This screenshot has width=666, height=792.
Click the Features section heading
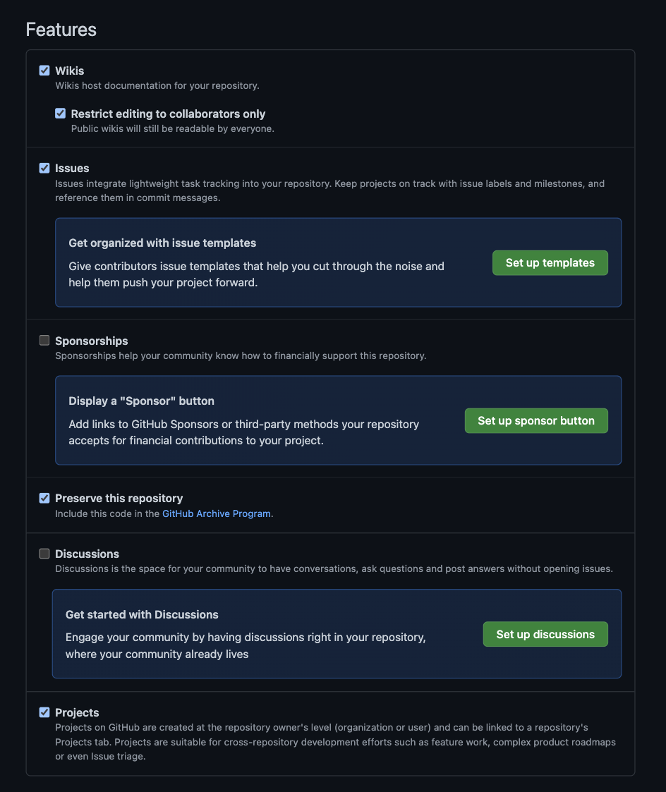tap(61, 30)
